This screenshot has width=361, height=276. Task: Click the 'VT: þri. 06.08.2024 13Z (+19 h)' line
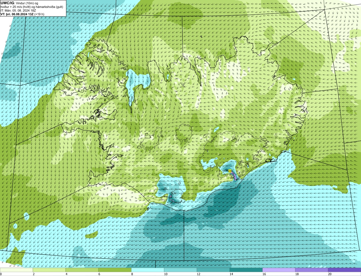tap(23, 14)
